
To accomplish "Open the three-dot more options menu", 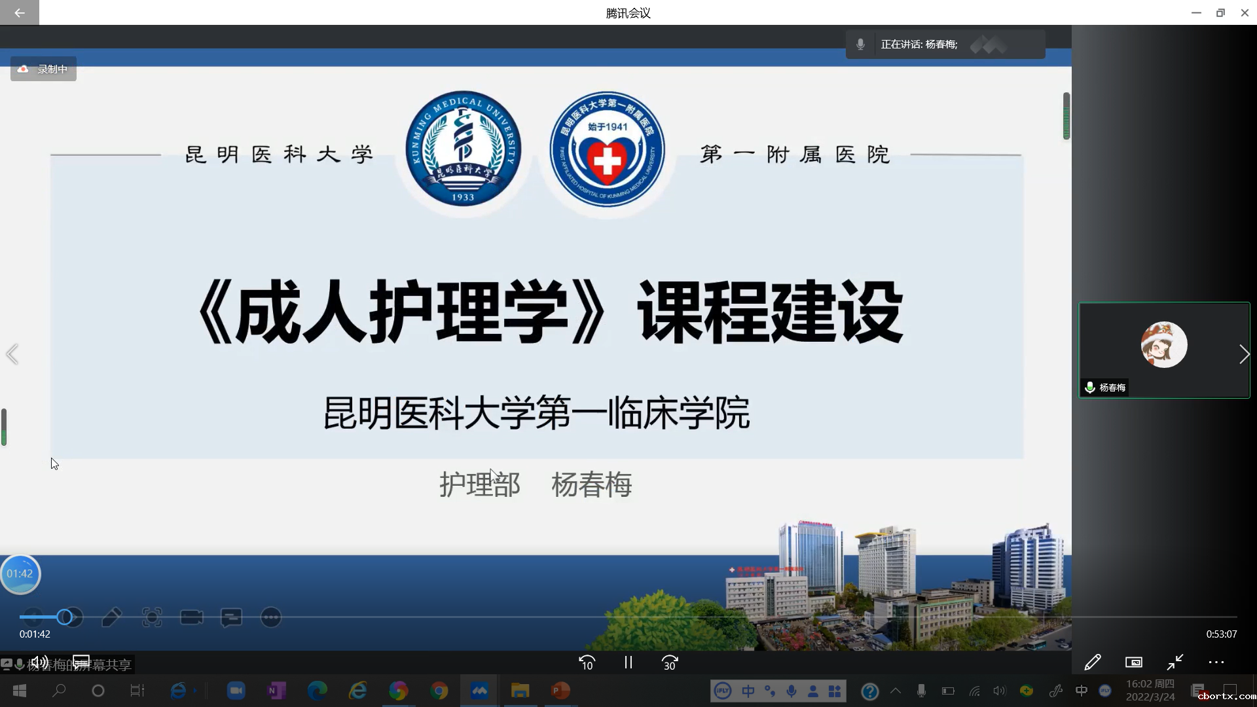I will tap(1216, 662).
